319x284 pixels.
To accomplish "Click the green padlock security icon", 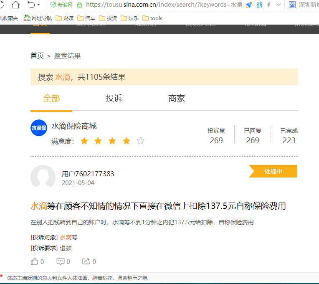I will coord(80,5).
